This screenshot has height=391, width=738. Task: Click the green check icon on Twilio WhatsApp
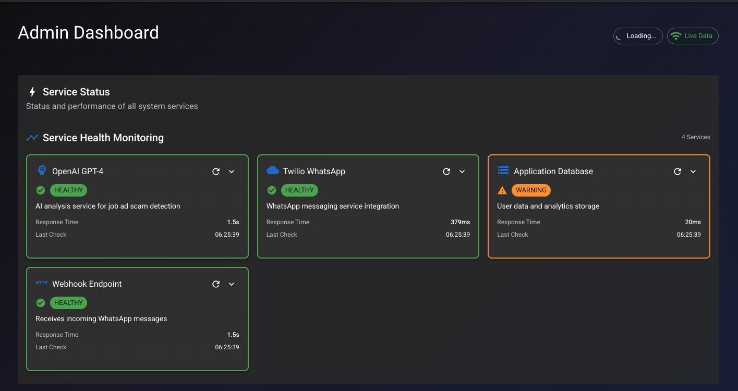(x=271, y=190)
